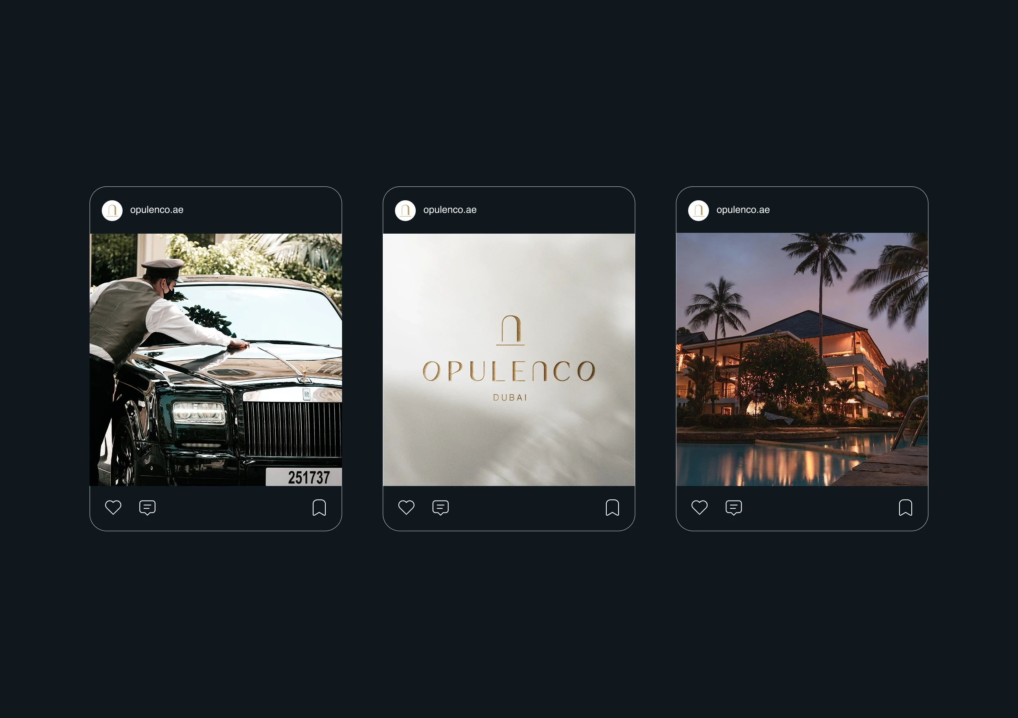Open the Rolls-Royce chauffeur photo
Screen dimensions: 1018x718
216,359
